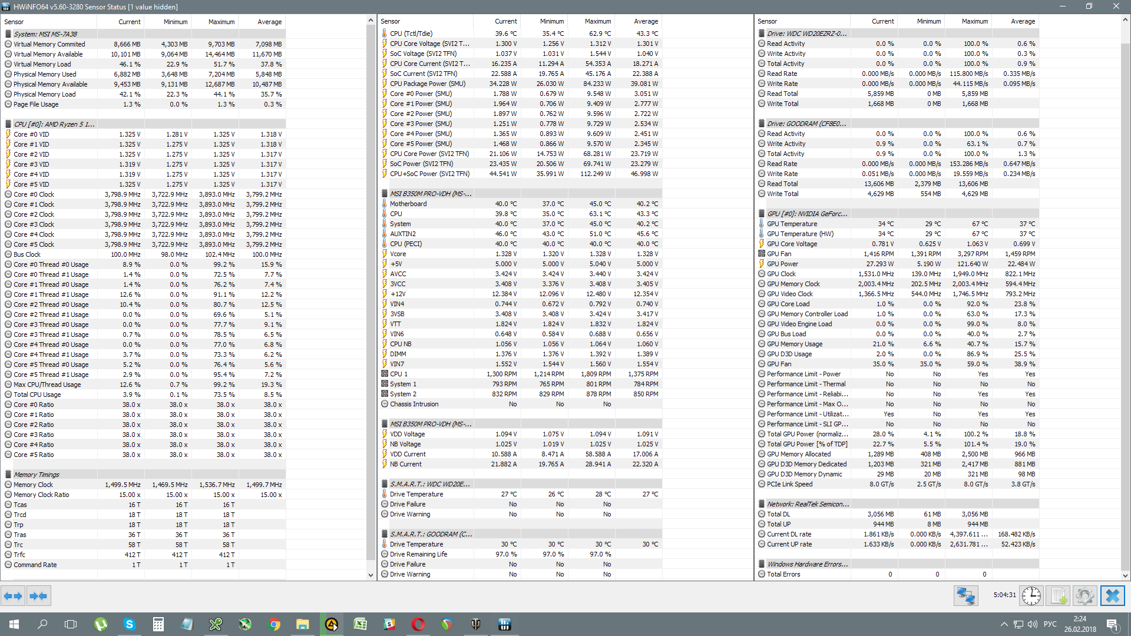
Task: Open sensor settings gear icon
Action: (1084, 596)
